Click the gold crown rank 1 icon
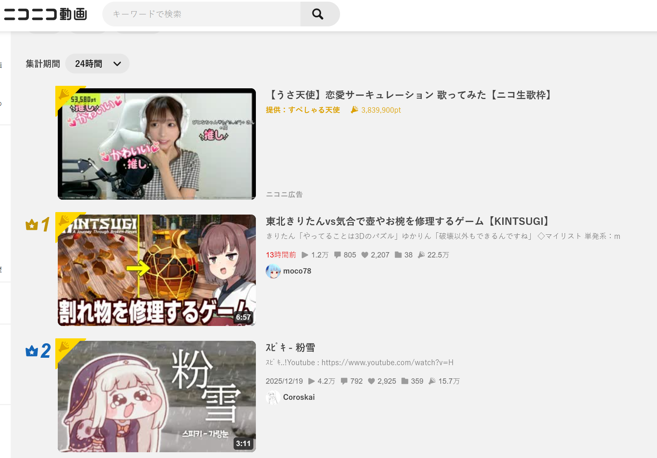Viewport: 657px width, 458px height. pos(32,225)
